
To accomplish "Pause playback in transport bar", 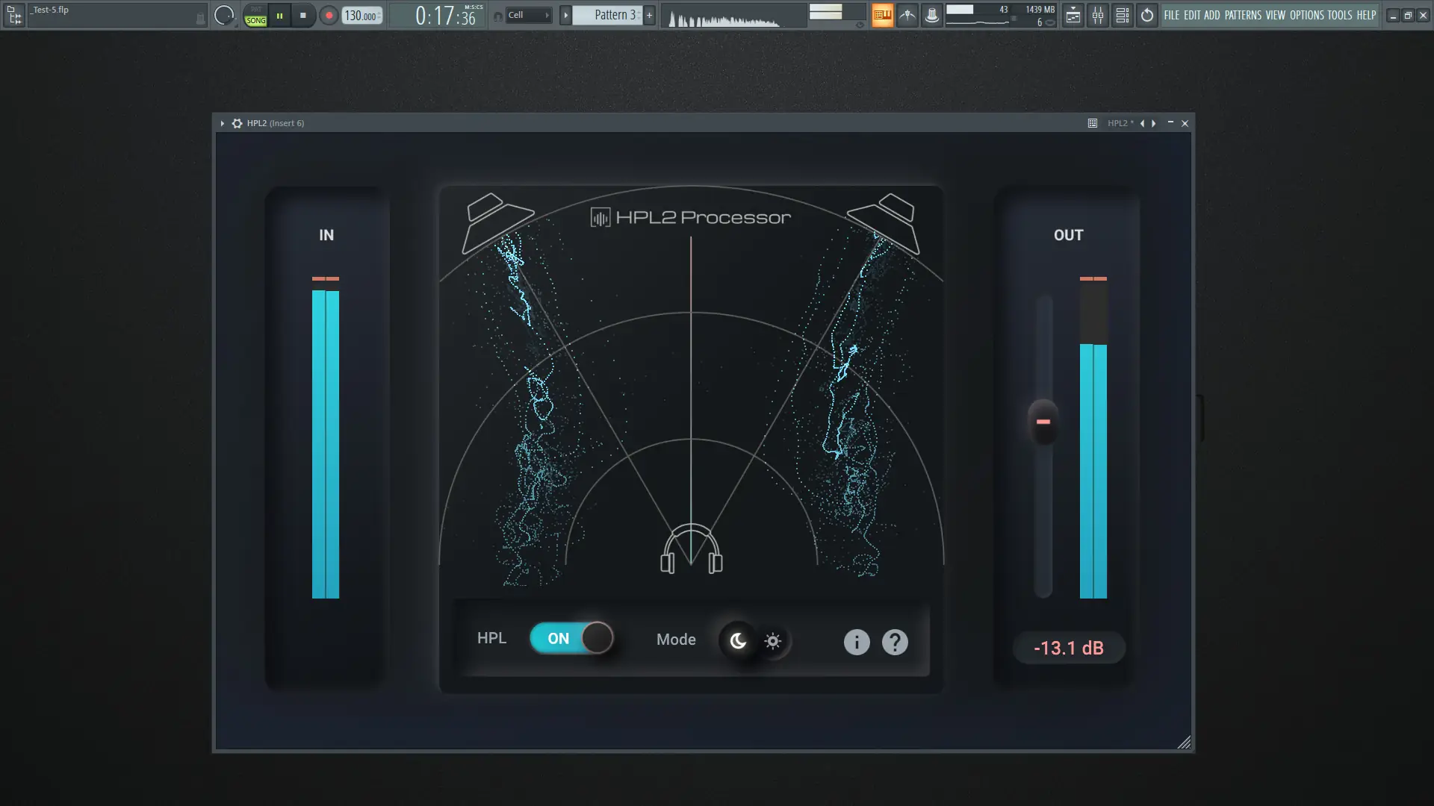I will click(279, 15).
